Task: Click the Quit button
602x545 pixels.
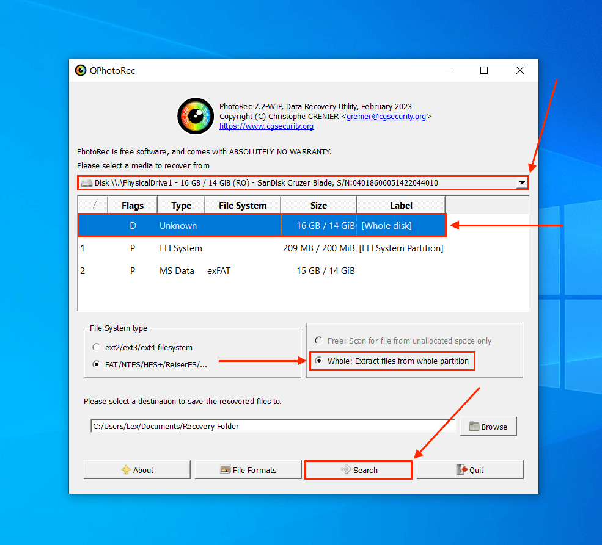Action: (471, 470)
